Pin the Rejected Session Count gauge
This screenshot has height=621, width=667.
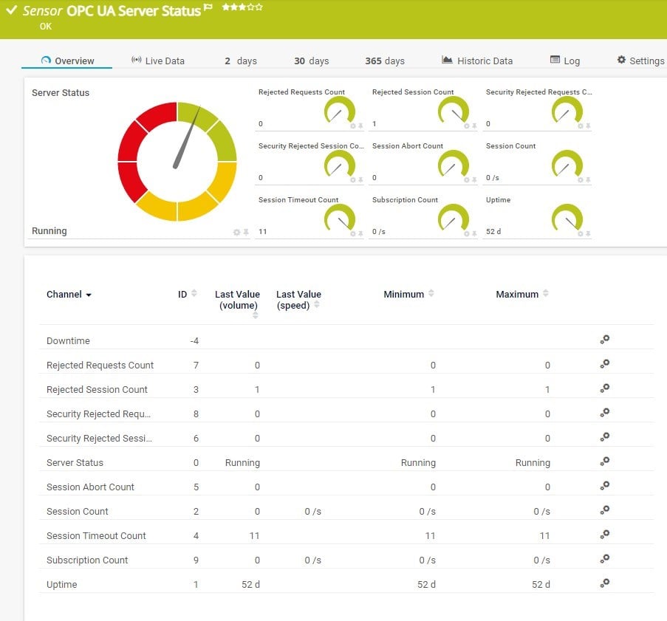coord(474,126)
